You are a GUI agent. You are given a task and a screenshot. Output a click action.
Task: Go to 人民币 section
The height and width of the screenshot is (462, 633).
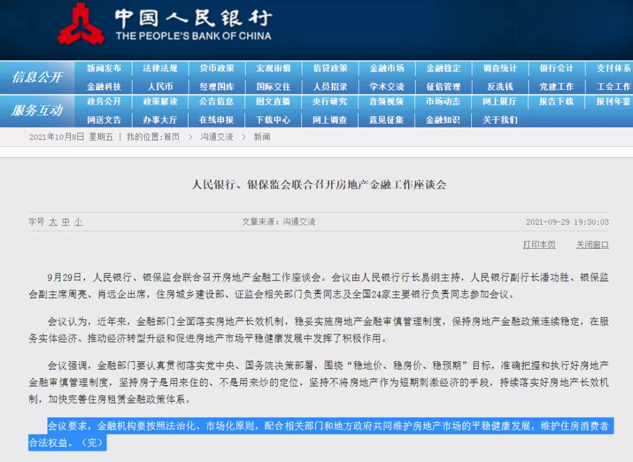[160, 87]
